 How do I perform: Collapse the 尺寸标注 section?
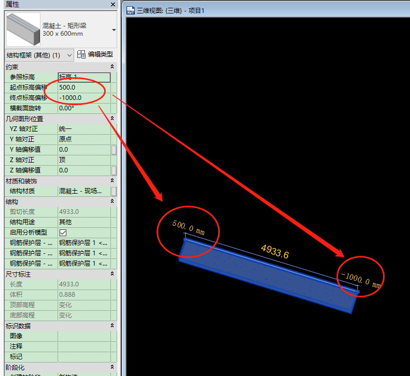click(112, 273)
